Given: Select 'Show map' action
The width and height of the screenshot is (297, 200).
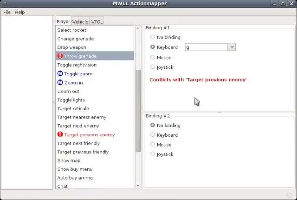Looking at the screenshot, I should 95,160.
